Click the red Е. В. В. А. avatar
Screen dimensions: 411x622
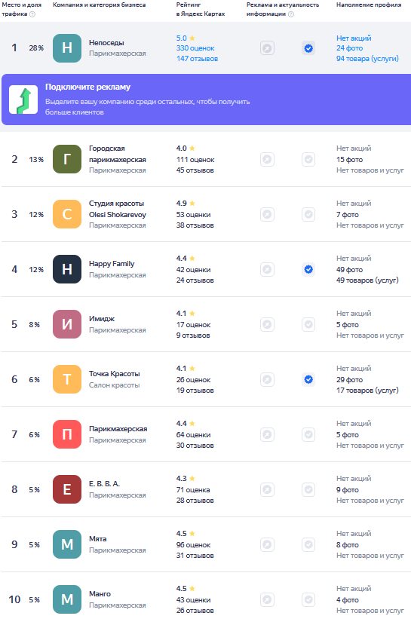tap(67, 489)
